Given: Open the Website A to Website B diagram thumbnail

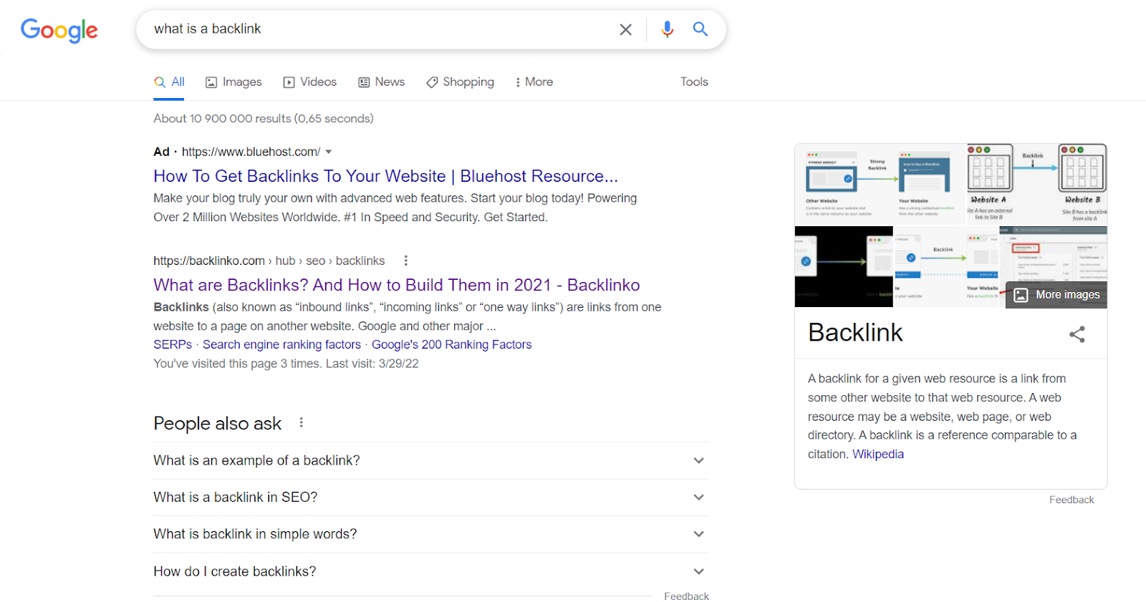Looking at the screenshot, I should pos(1036,184).
